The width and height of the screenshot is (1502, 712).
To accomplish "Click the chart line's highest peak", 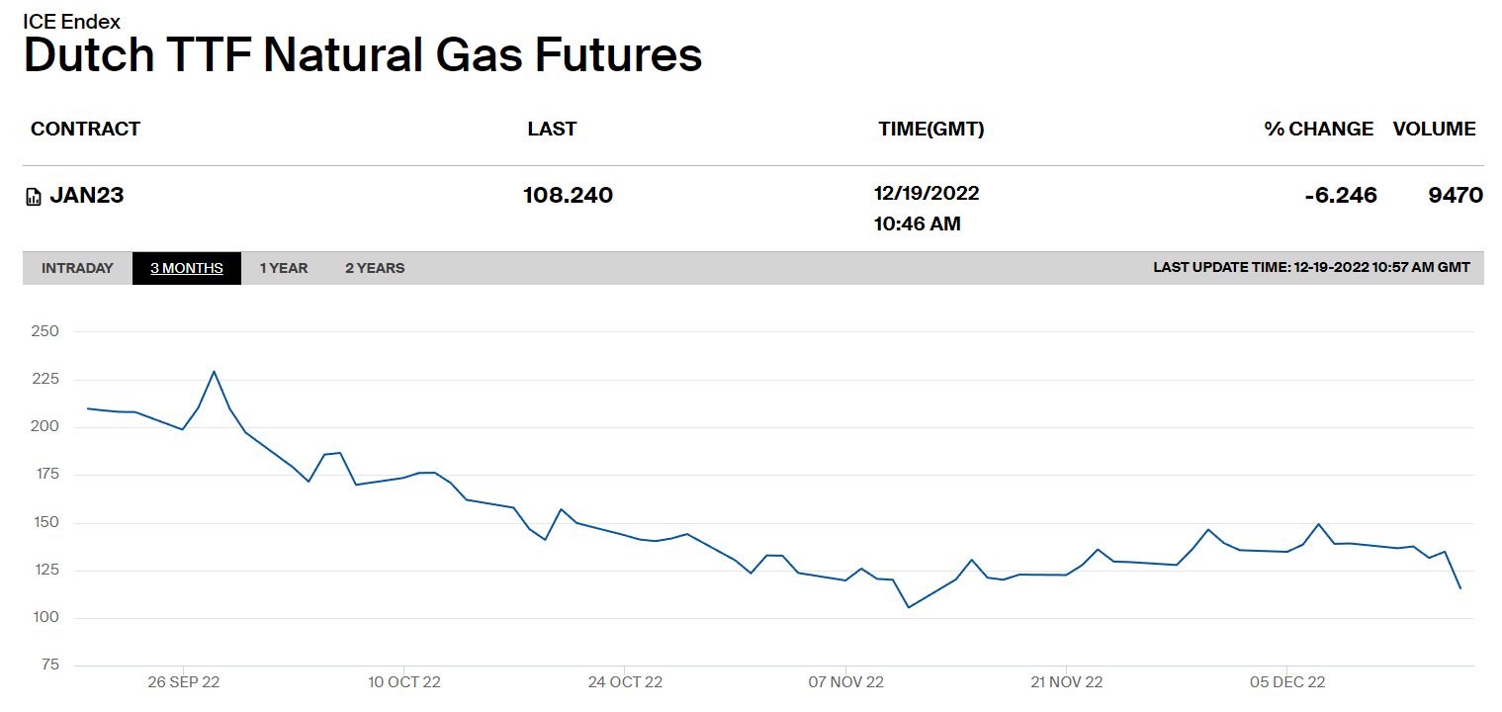I will pos(215,372).
